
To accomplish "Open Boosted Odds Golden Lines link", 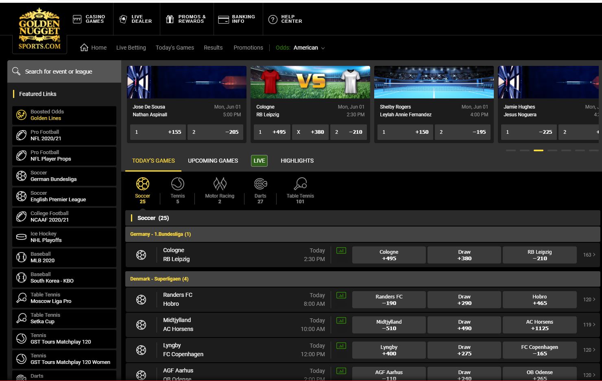I will point(64,115).
